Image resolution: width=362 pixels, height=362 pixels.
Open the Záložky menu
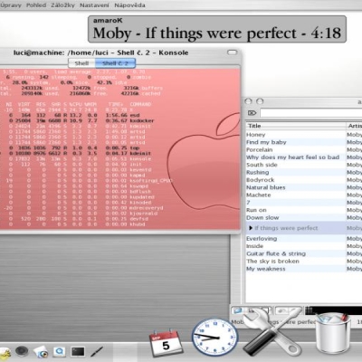click(x=62, y=5)
